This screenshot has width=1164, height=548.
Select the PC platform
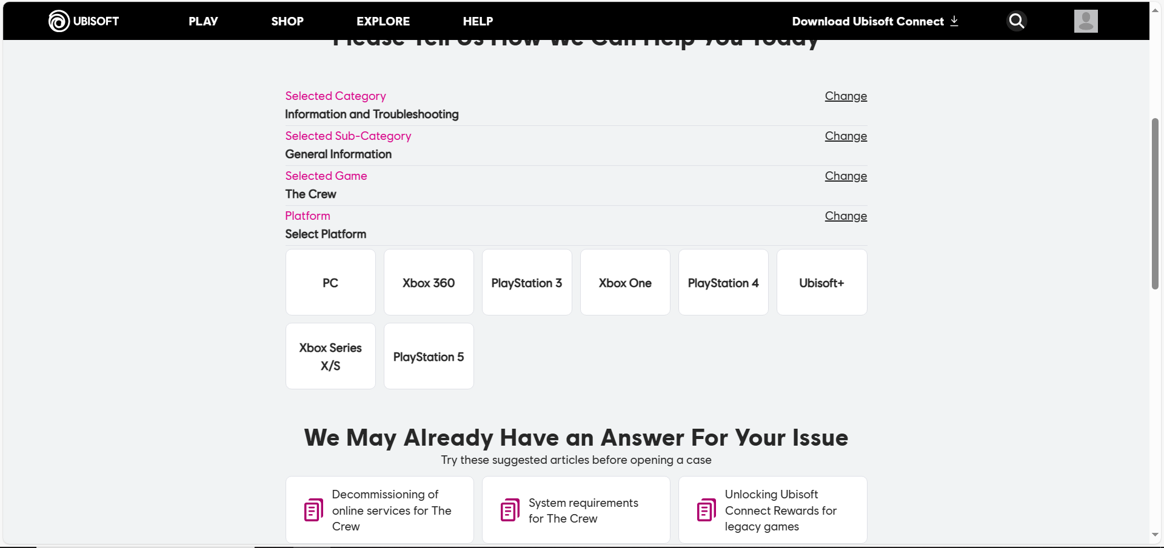[x=330, y=283]
